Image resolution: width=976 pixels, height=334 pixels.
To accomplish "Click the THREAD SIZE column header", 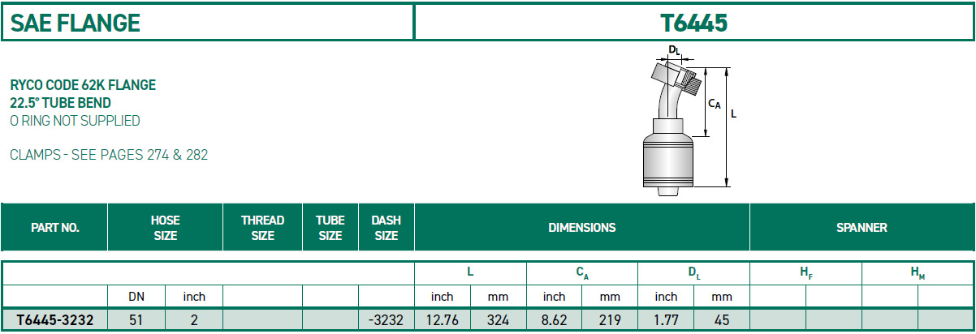I will point(262,228).
